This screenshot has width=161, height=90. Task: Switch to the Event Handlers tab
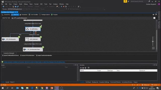(x=33, y=14)
